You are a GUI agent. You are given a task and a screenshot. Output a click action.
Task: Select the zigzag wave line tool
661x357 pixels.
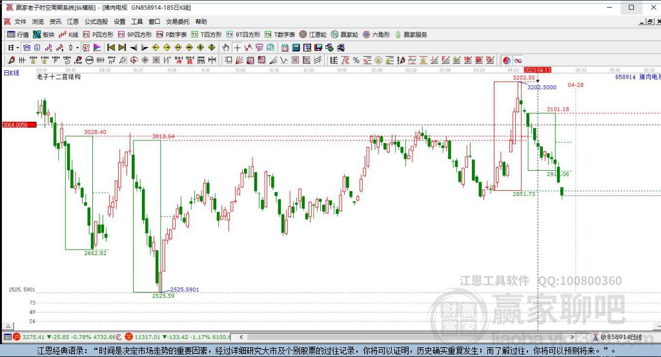(284, 60)
